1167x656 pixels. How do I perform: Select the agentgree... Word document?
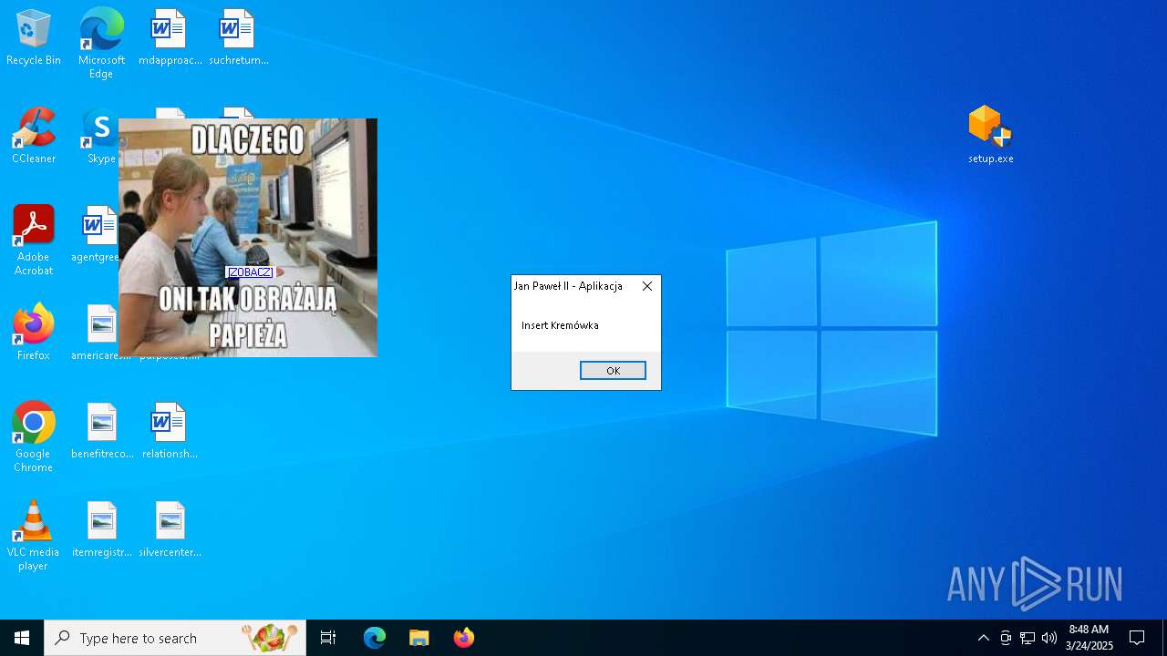coord(95,235)
